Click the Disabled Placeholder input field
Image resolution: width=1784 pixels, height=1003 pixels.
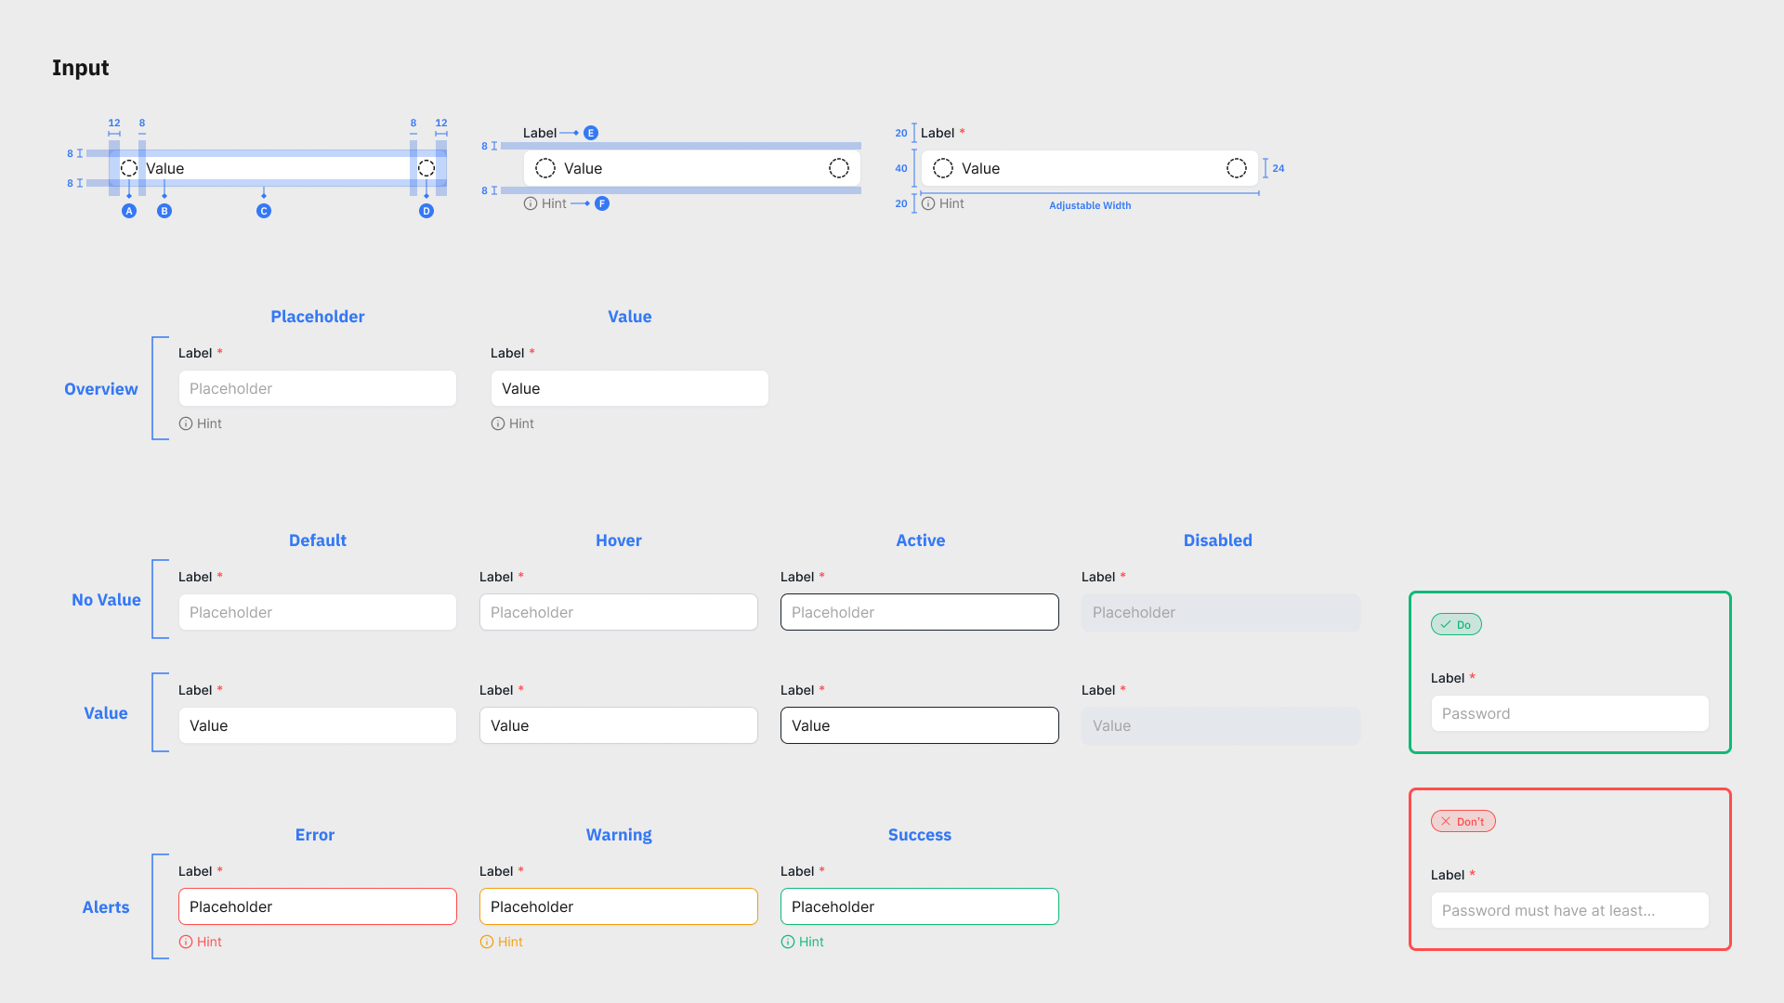[1220, 612]
